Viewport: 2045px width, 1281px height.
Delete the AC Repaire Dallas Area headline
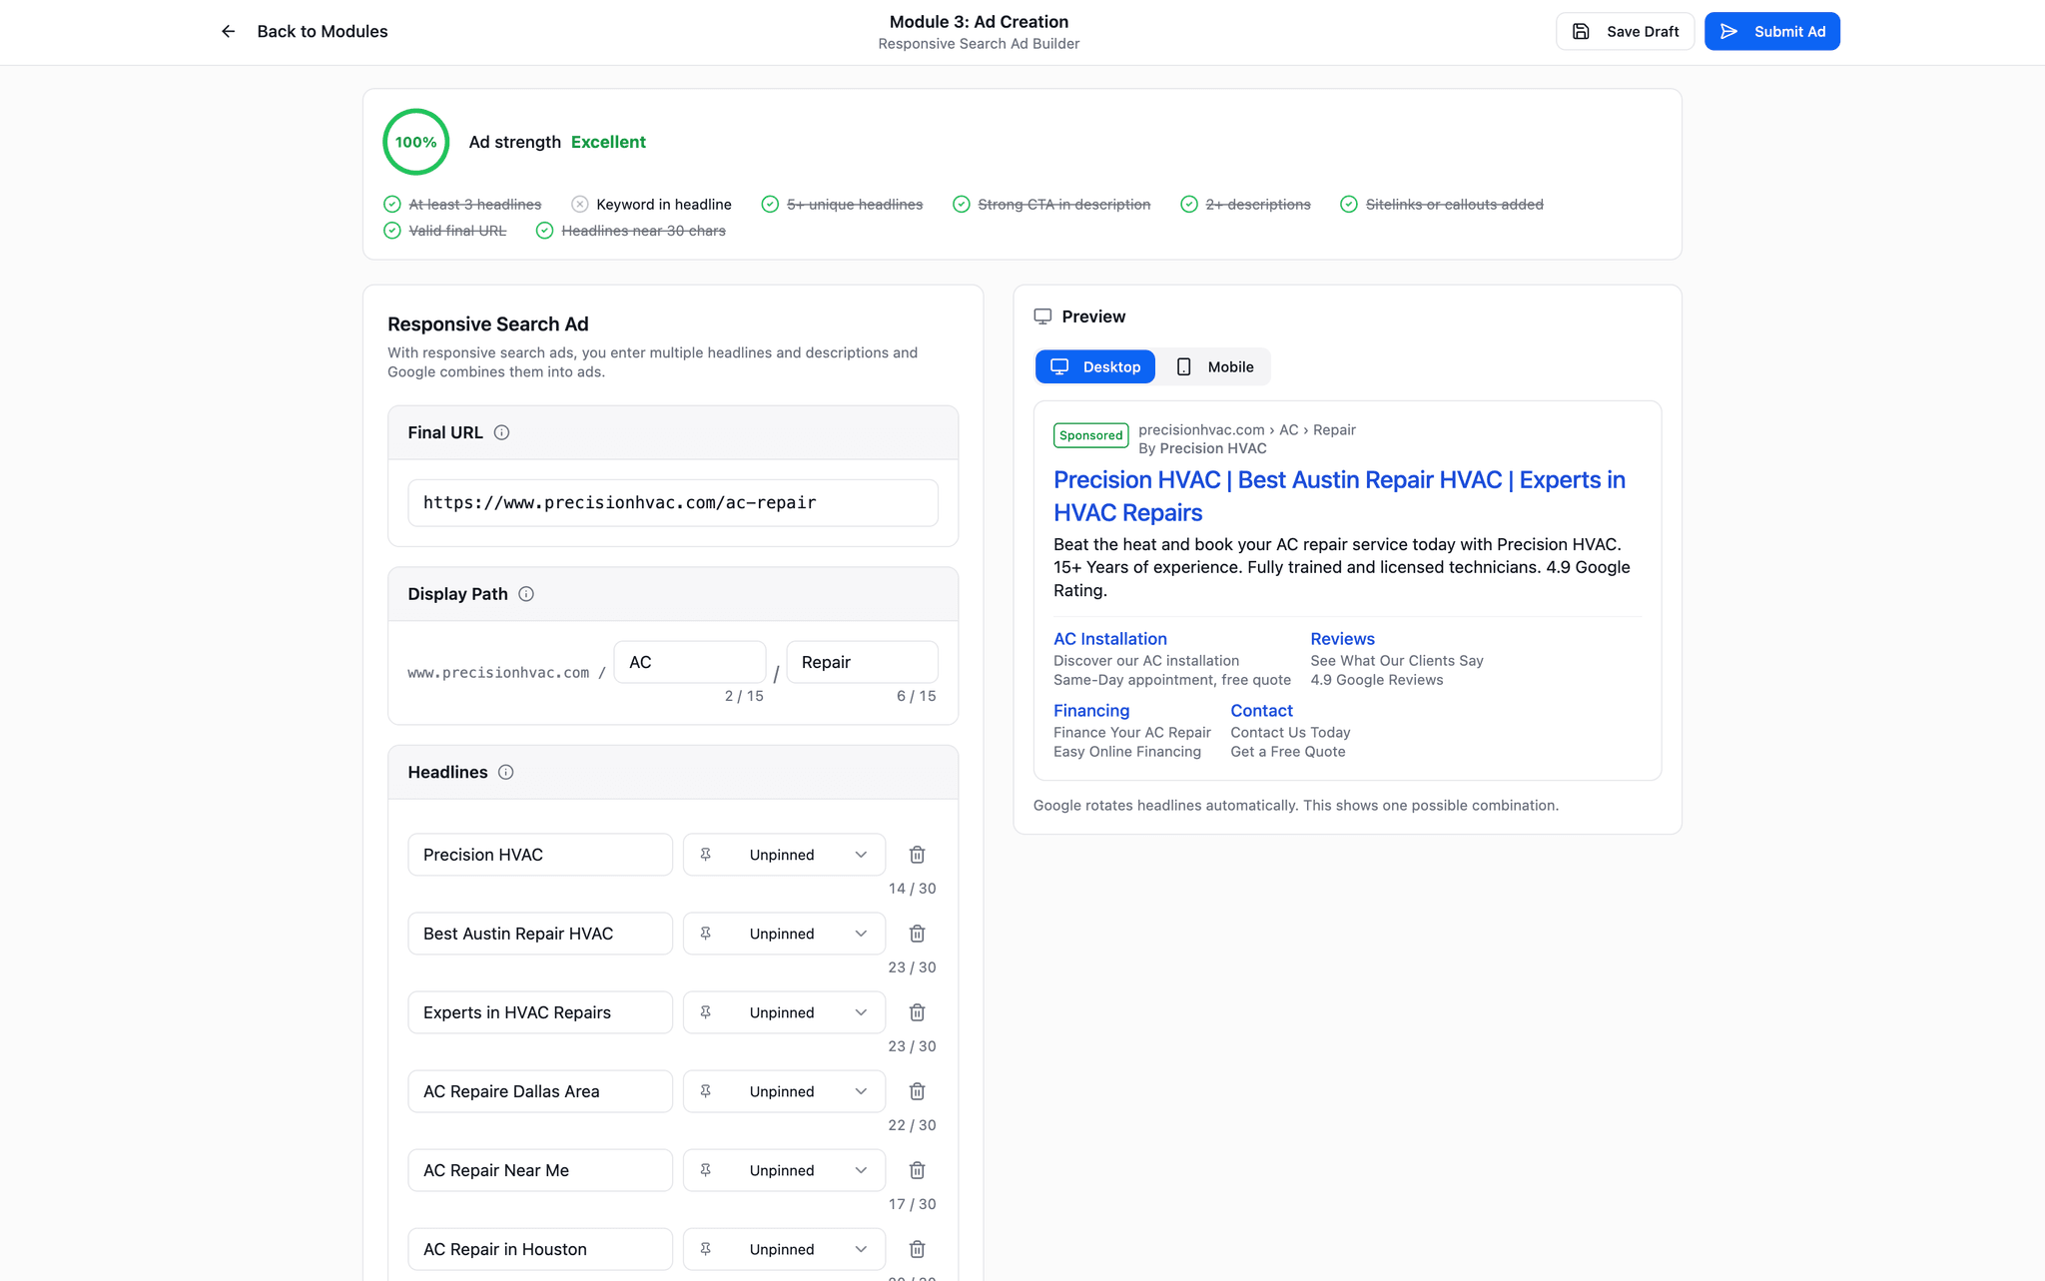tap(918, 1091)
